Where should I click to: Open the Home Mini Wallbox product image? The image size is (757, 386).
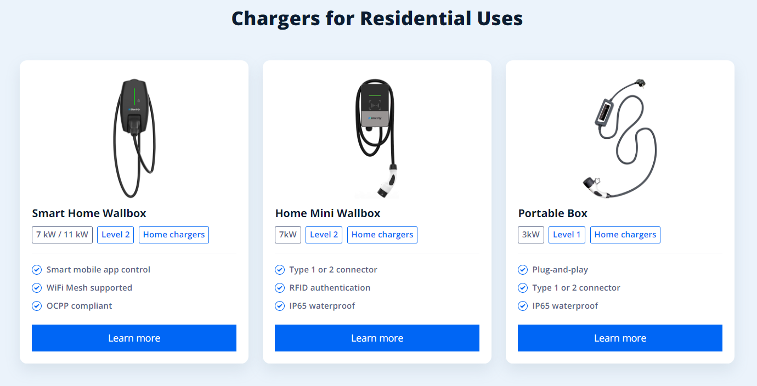(377, 138)
